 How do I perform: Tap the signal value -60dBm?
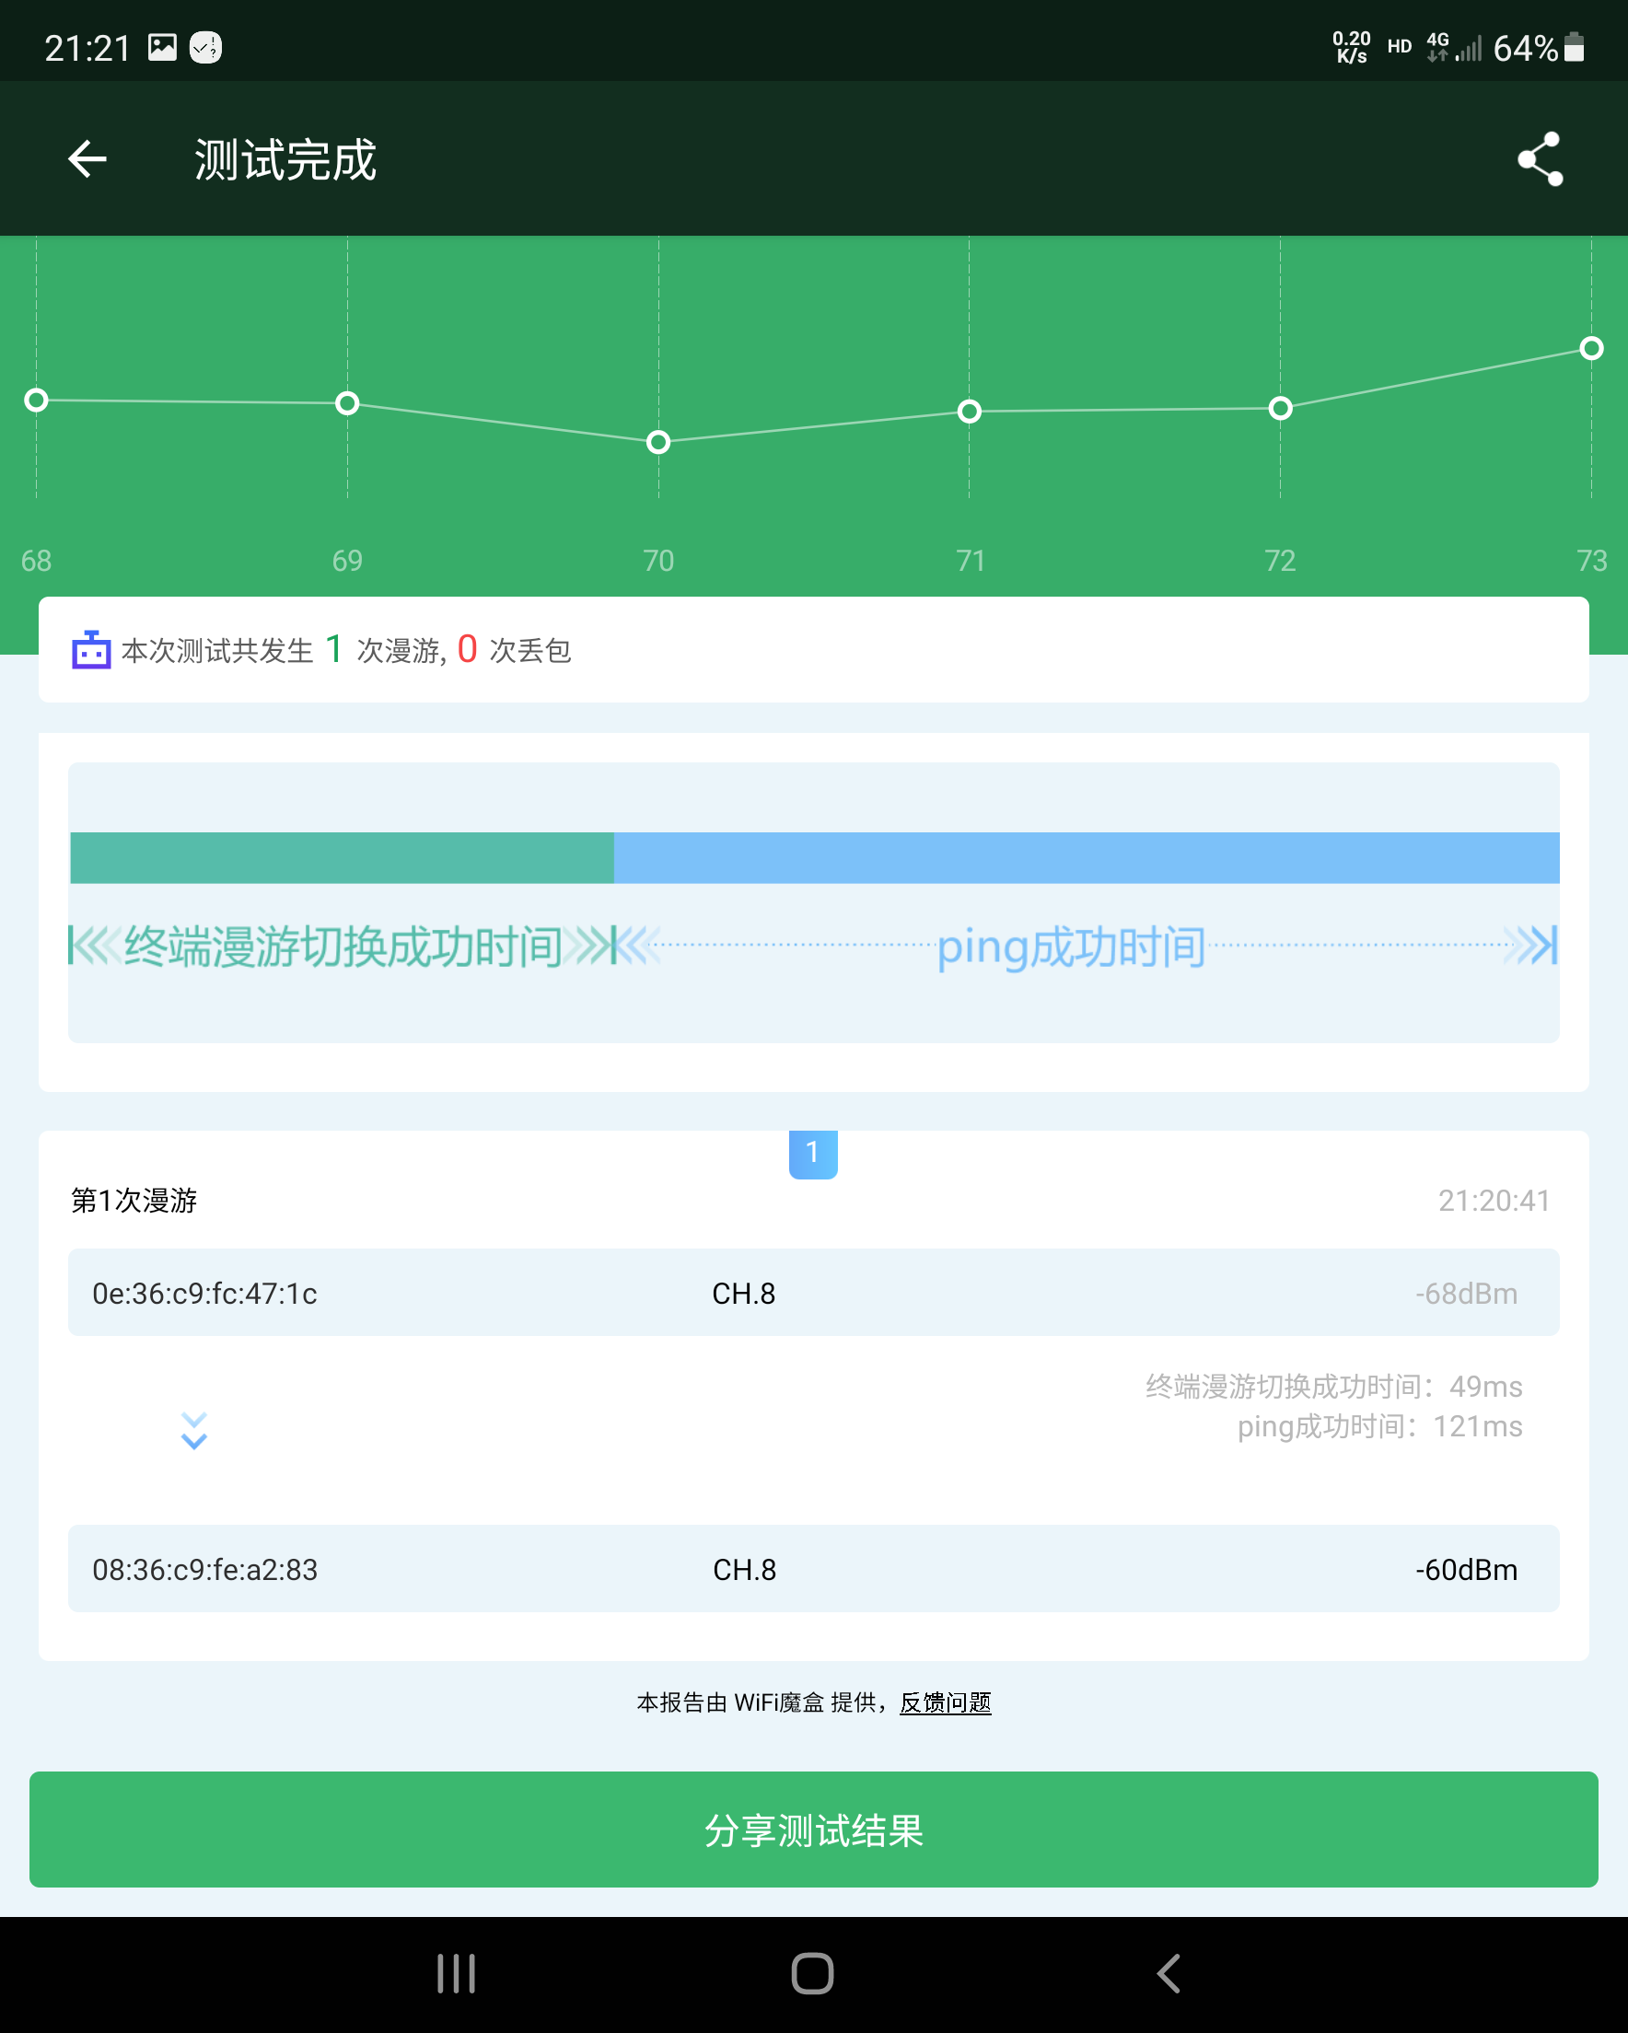point(1467,1570)
